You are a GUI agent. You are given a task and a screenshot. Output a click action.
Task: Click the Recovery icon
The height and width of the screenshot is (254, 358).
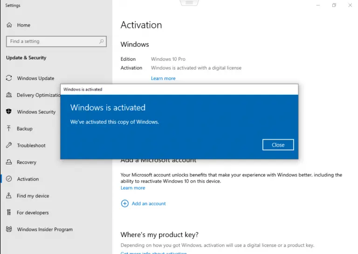[9, 162]
